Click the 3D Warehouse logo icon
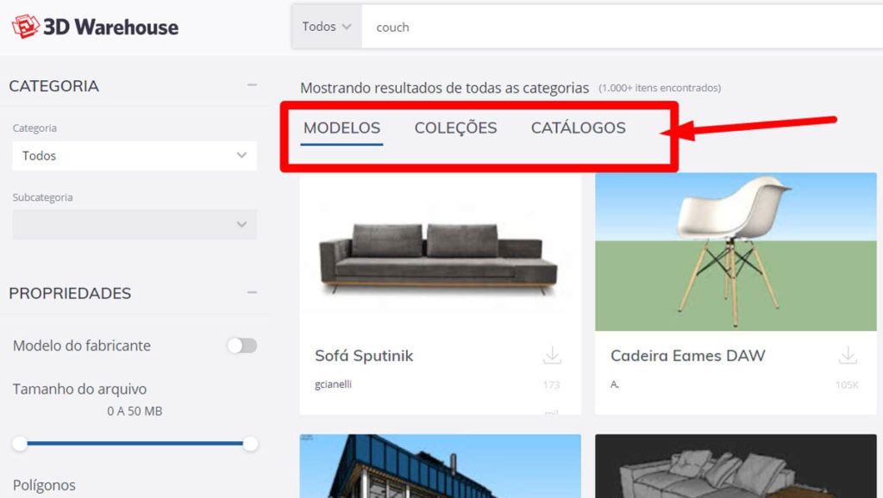 [x=25, y=26]
